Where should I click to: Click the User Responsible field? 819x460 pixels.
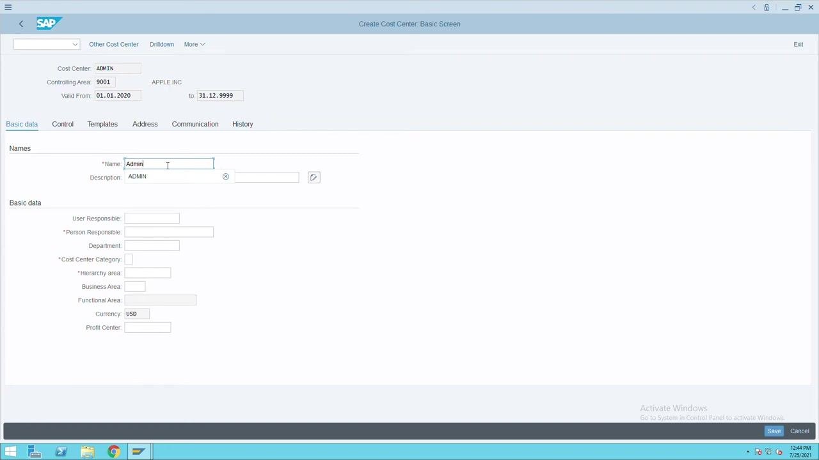click(152, 218)
